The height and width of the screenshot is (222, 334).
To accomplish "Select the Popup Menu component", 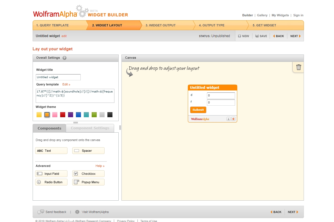I will [x=88, y=182].
